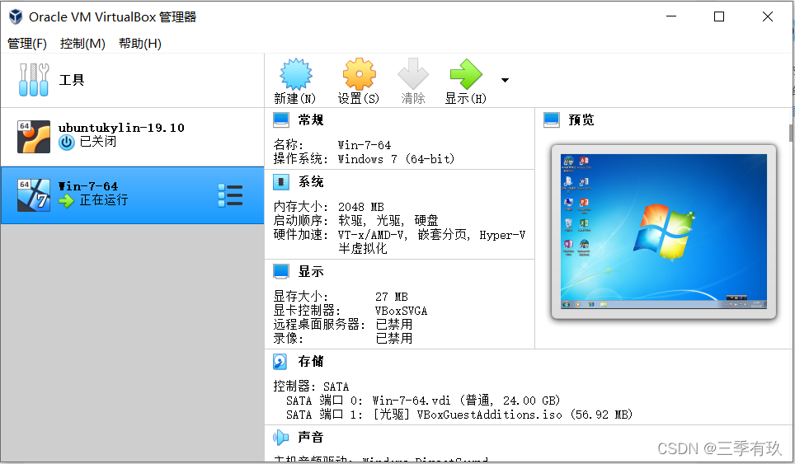
Task: Open the 常规 section header link
Action: point(311,120)
